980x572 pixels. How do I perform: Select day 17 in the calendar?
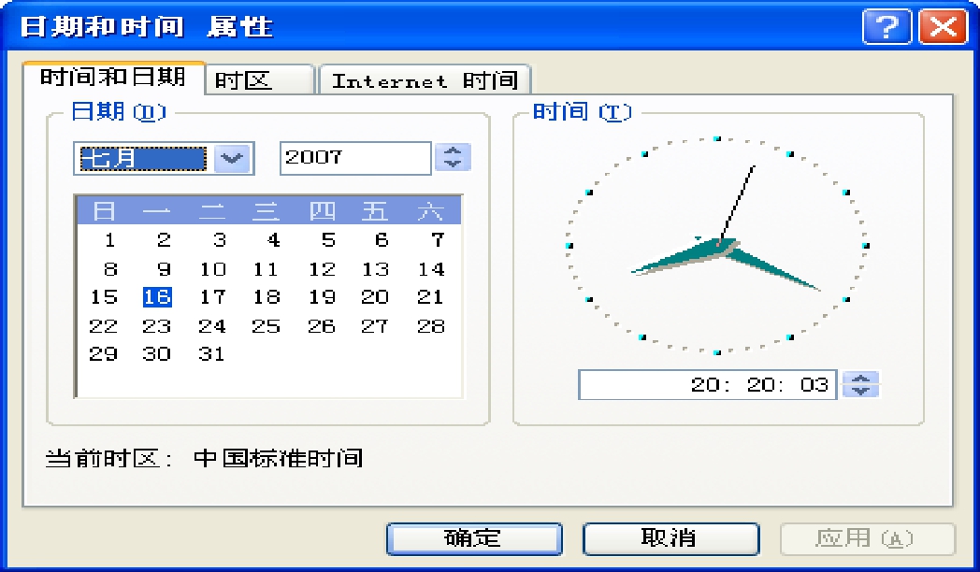click(x=212, y=296)
